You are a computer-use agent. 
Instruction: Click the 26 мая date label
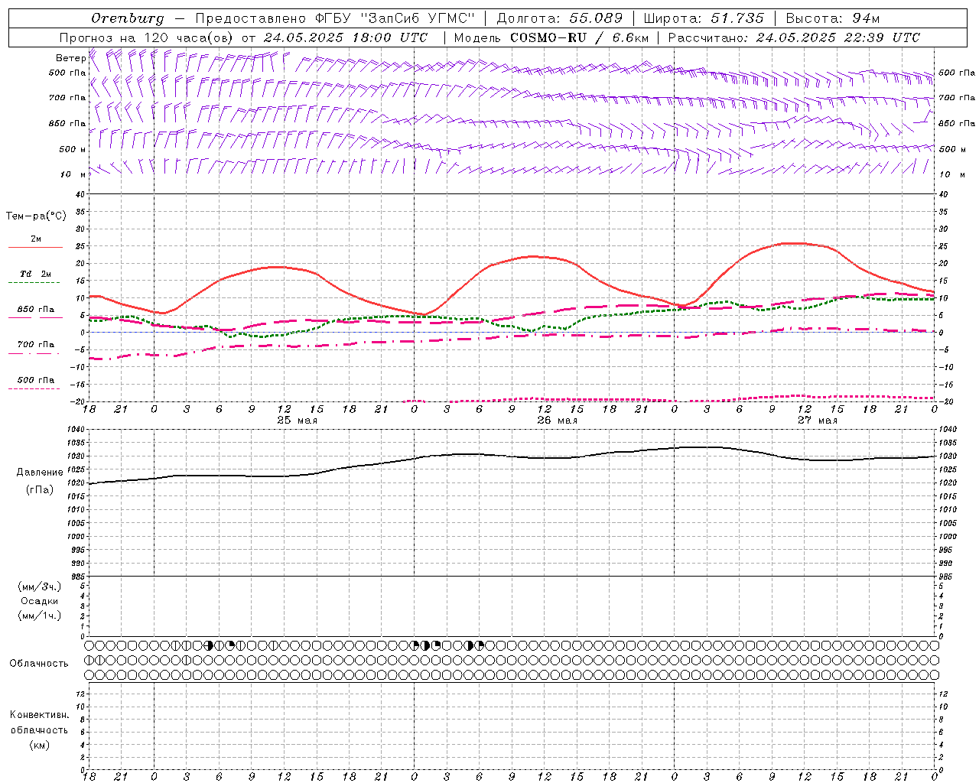point(557,421)
